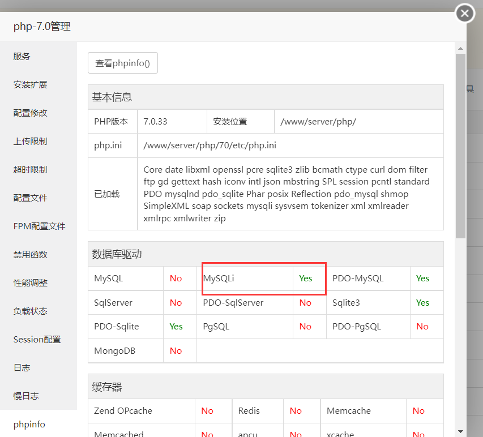Viewport: 483px width, 437px height.
Task: Click the scrollbar down arrow
Action: click(460, 431)
